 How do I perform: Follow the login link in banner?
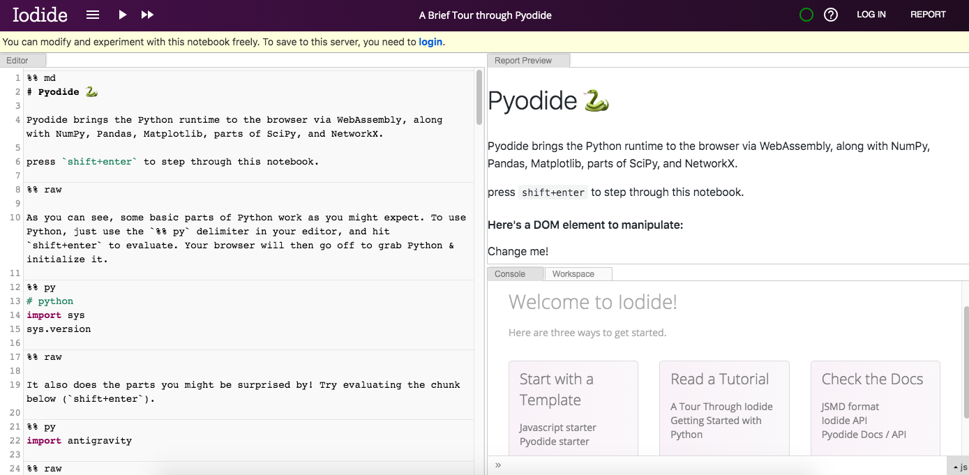430,42
